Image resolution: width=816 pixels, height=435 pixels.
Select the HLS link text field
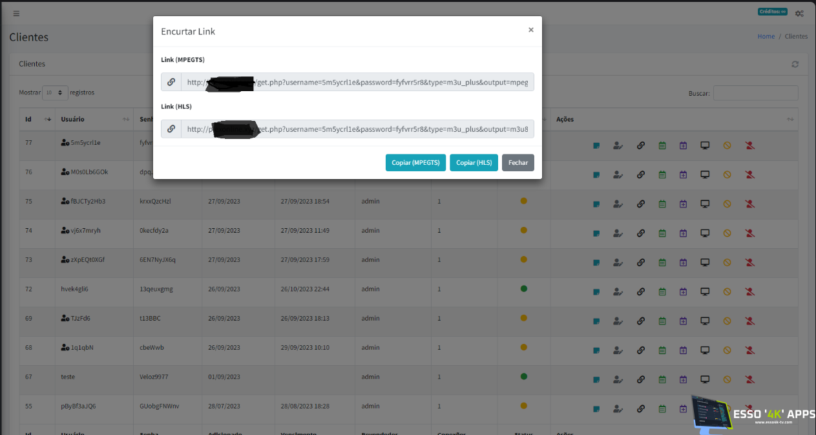(357, 129)
